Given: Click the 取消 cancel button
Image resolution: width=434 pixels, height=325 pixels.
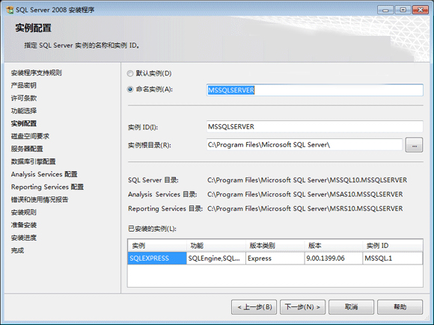Looking at the screenshot, I should click(351, 307).
